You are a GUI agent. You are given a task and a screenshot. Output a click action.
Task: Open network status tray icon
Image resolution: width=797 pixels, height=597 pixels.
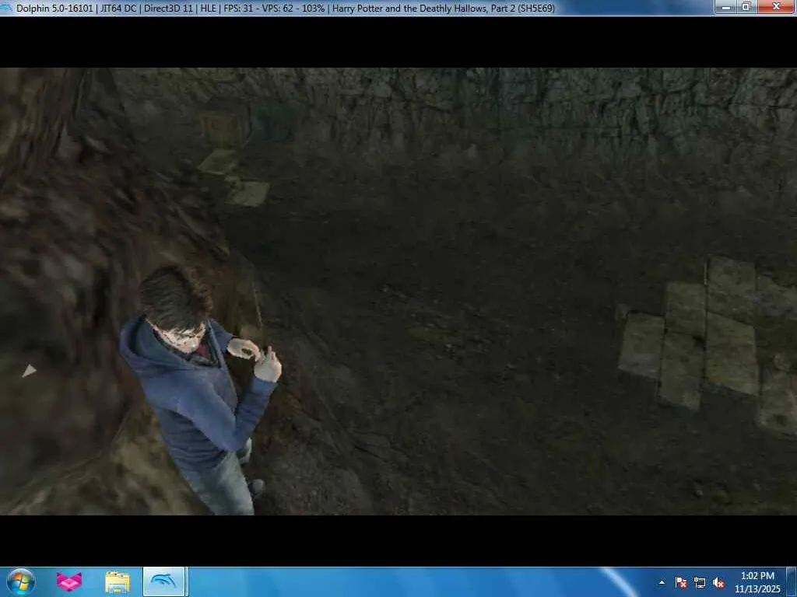tap(700, 582)
